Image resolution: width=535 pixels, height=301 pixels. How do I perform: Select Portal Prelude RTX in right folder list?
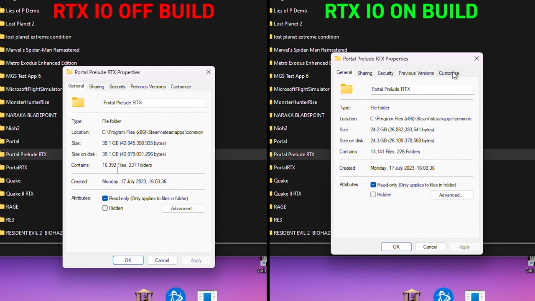point(294,154)
